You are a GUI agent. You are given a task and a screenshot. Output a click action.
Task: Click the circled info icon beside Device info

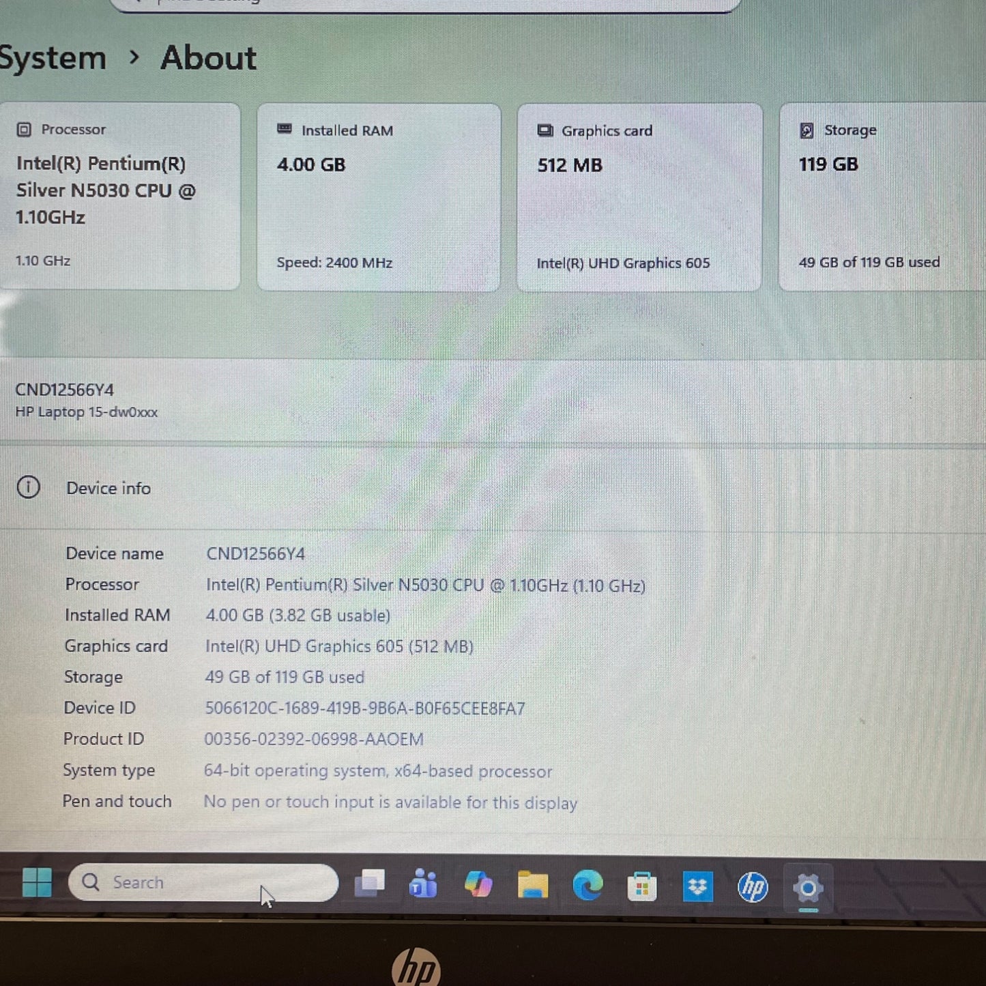tap(28, 487)
